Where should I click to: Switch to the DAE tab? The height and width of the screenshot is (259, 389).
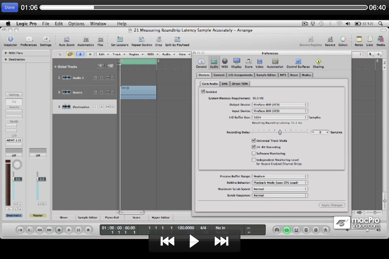pyautogui.click(x=224, y=84)
